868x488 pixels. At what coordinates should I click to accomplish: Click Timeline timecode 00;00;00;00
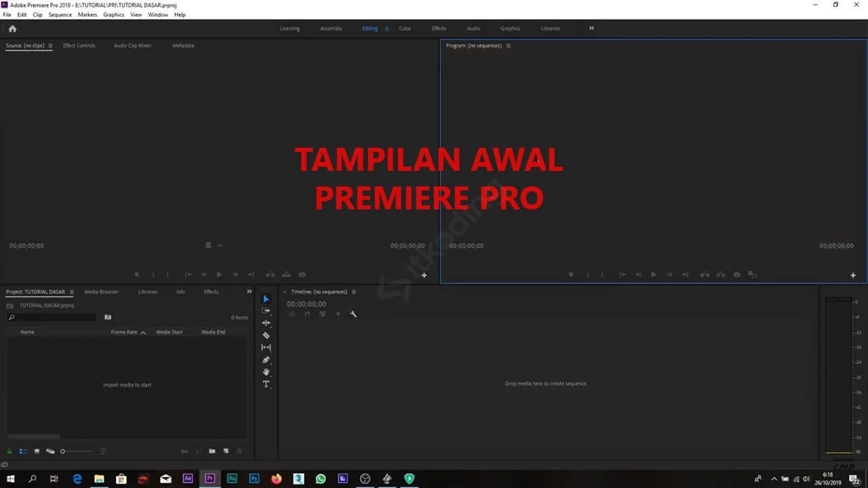pyautogui.click(x=307, y=304)
